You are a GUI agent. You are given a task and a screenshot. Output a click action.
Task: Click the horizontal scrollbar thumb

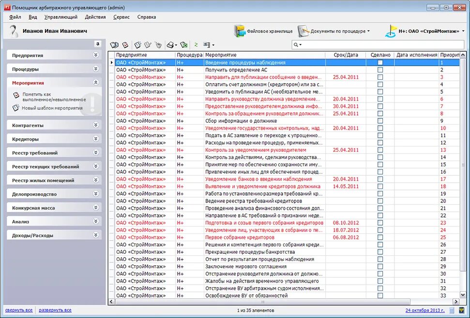tap(262, 302)
